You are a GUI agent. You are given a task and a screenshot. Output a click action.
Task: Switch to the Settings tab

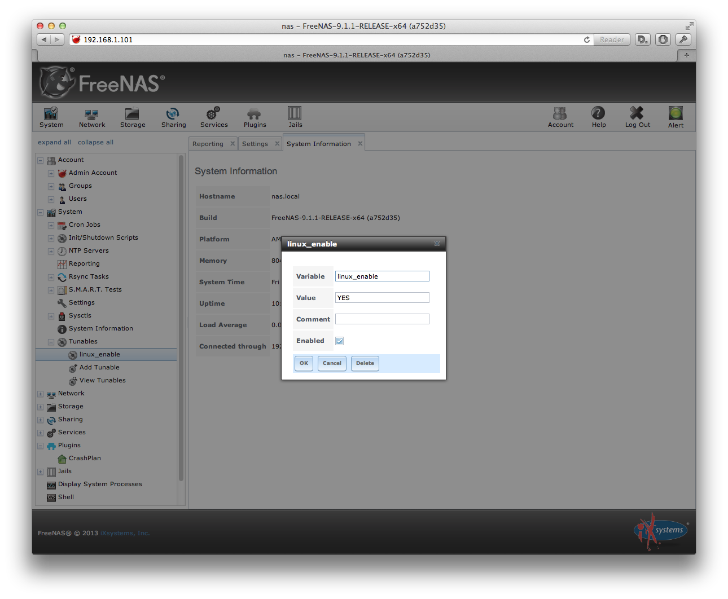point(255,144)
